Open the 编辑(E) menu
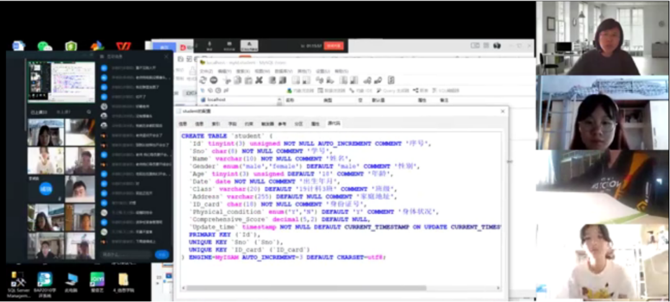 pyautogui.click(x=225, y=71)
